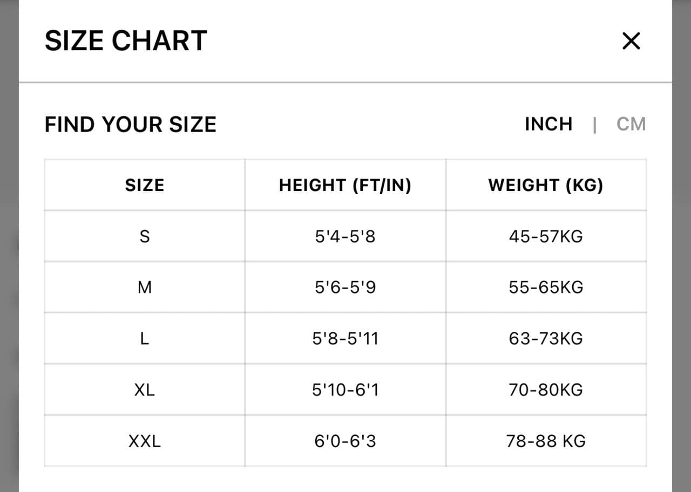Screen dimensions: 691x492
Task: Select the INCH unit option
Action: pyautogui.click(x=548, y=124)
